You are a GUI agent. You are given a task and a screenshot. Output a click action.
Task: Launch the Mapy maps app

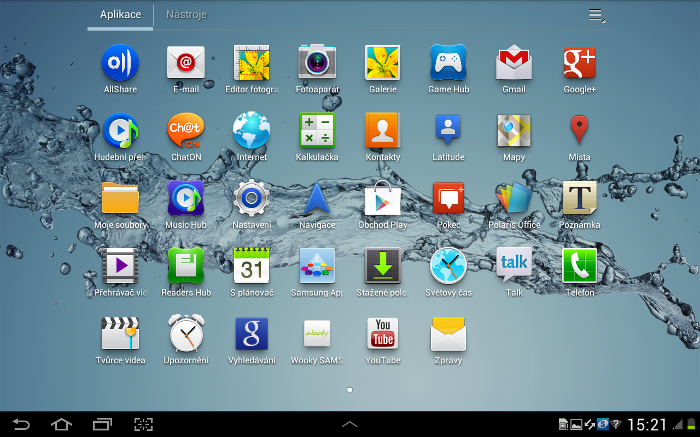pyautogui.click(x=514, y=130)
